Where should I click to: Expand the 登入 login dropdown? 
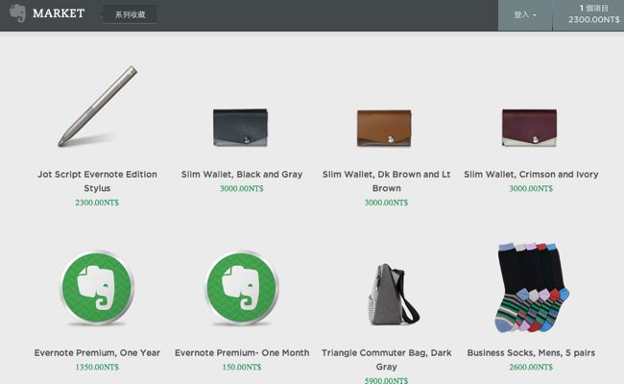point(525,15)
